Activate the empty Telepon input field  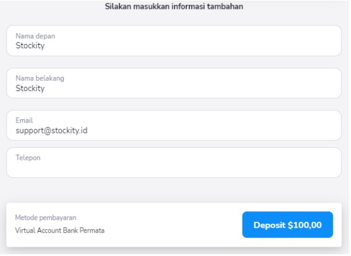(x=174, y=163)
